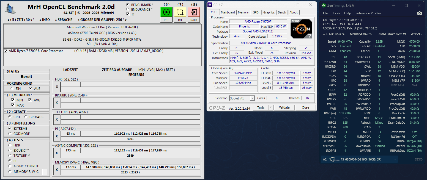The image size is (427, 180).
Task: Open the File menu in ZenTimings
Action: coord(325,13)
